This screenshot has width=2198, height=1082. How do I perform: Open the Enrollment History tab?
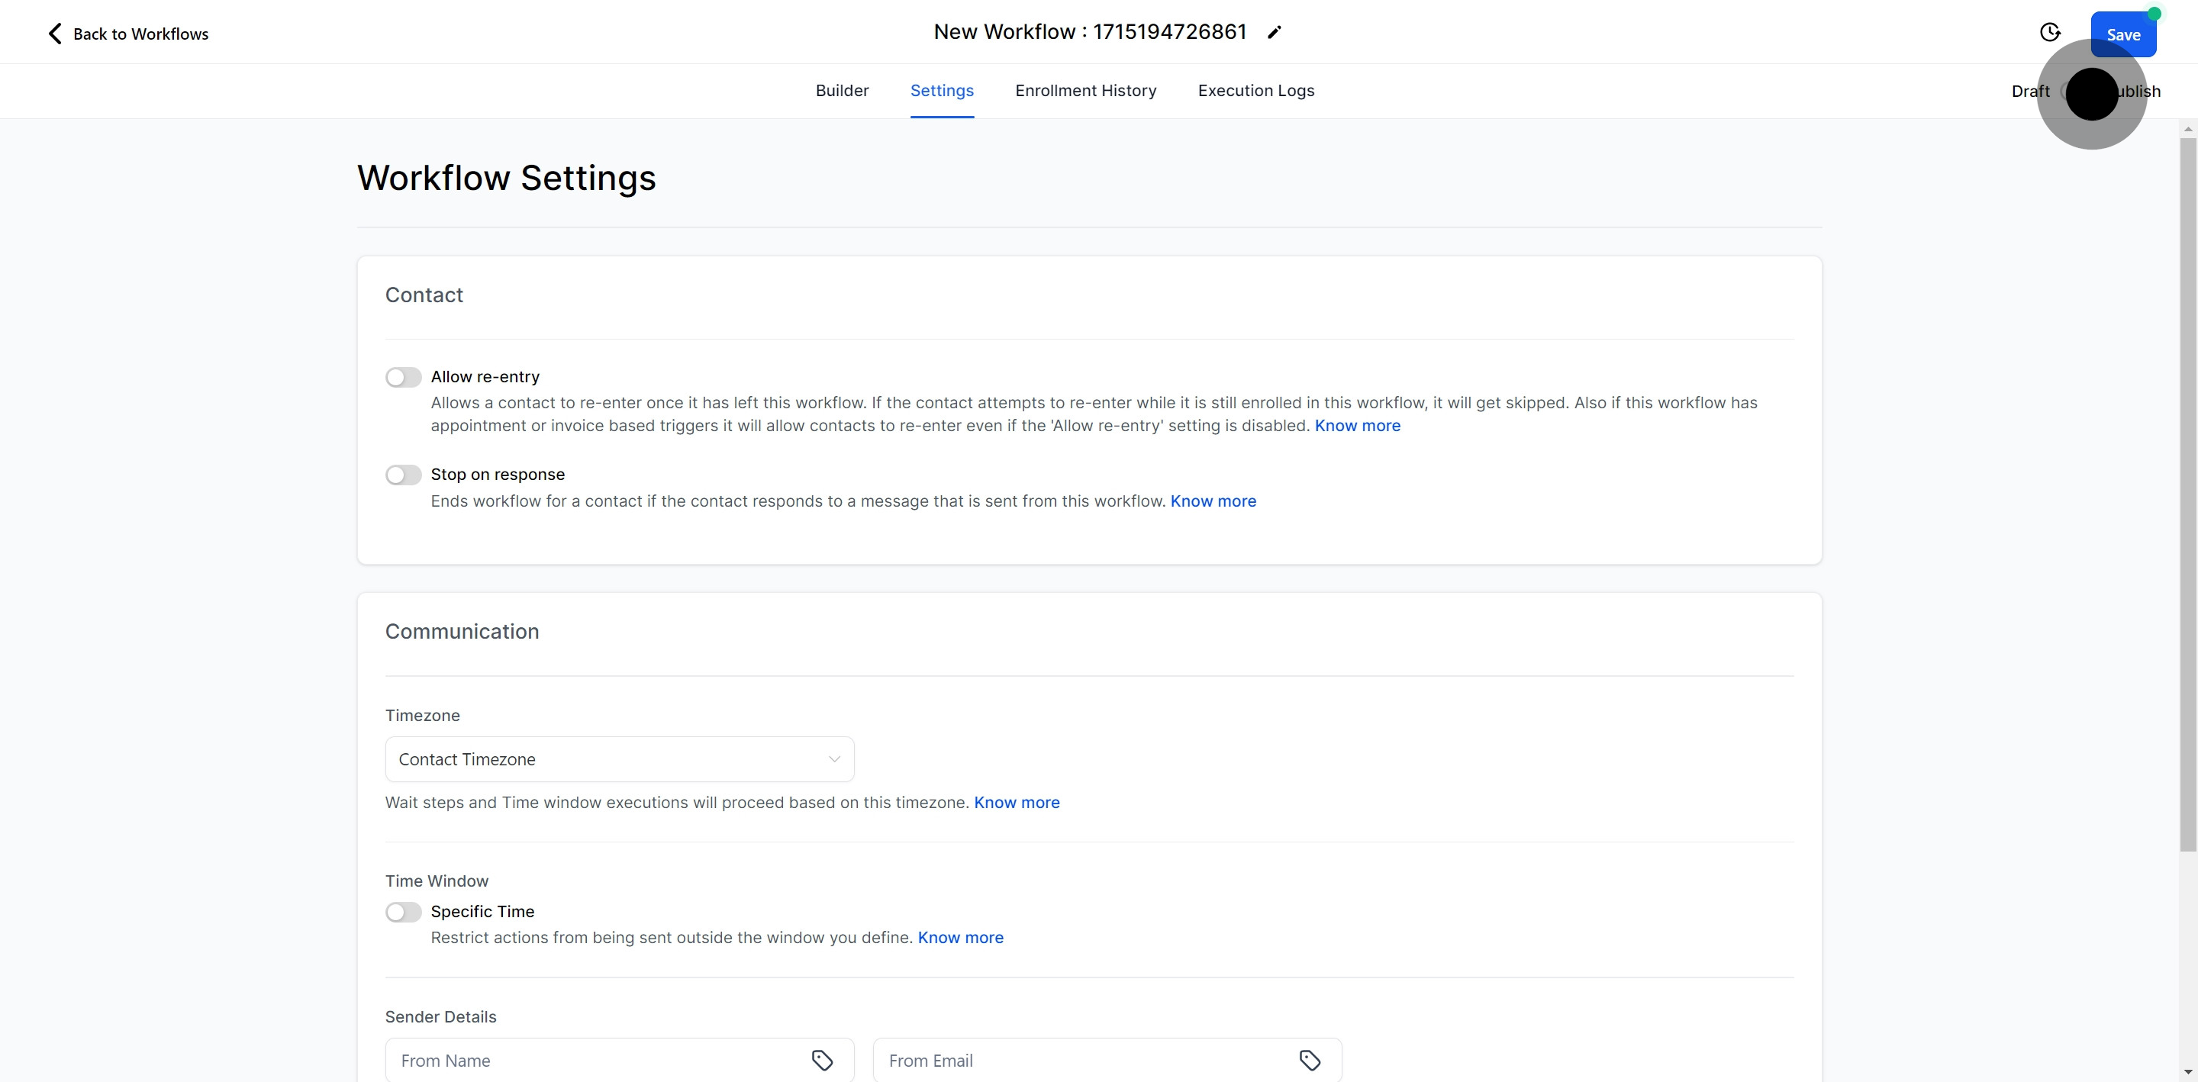1085,91
